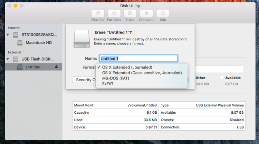This screenshot has width=259, height=144.
Task: Click the First Aid toolbar icon
Action: tap(98, 13)
